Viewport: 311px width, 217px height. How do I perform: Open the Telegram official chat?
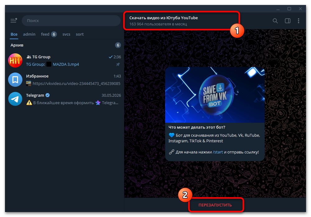pyautogui.click(x=64, y=99)
